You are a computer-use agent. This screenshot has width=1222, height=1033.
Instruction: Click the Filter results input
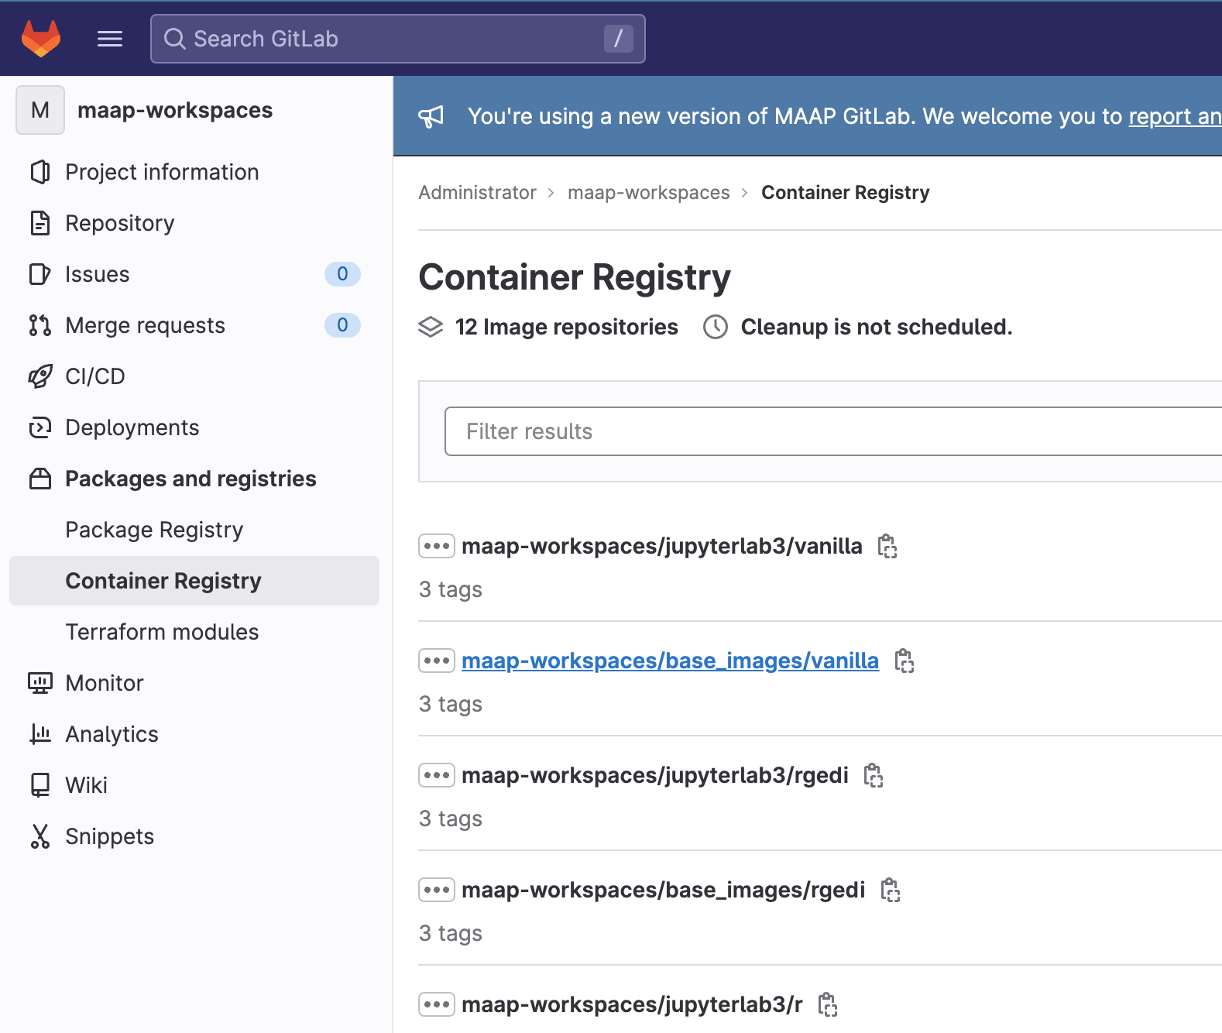click(x=833, y=431)
